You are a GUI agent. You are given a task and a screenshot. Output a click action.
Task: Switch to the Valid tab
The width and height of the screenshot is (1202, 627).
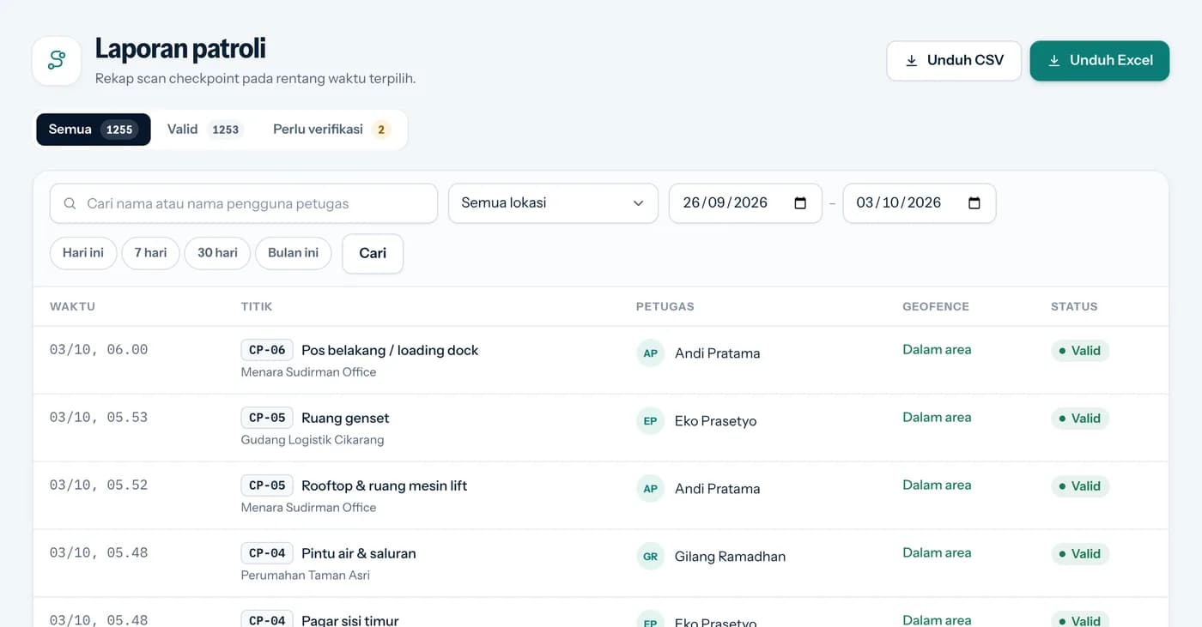click(x=205, y=130)
